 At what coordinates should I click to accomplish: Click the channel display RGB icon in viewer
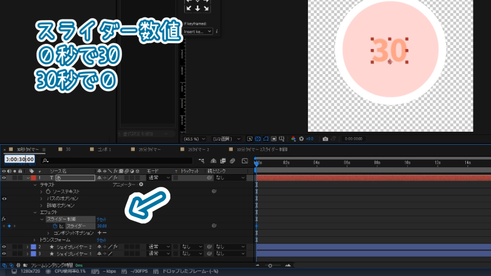(x=293, y=139)
